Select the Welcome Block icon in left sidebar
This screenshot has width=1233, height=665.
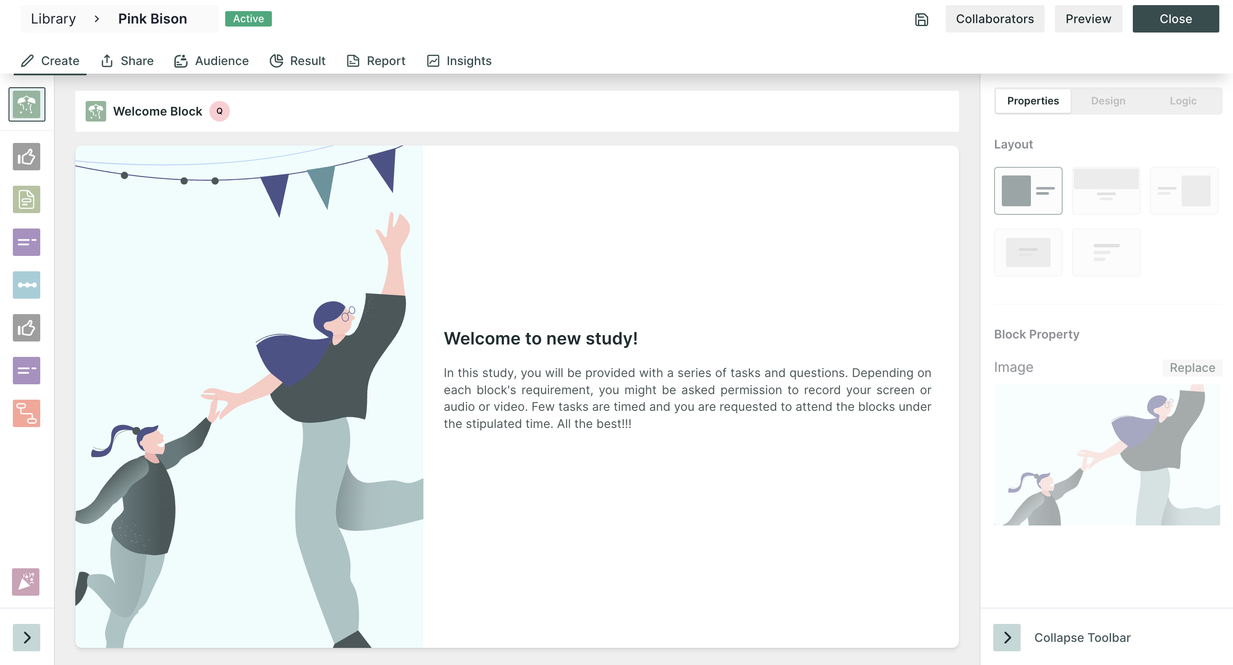tap(27, 104)
